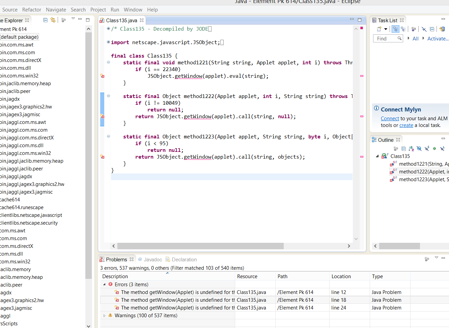Click the create local task link
This screenshot has height=328, width=449.
point(406,125)
